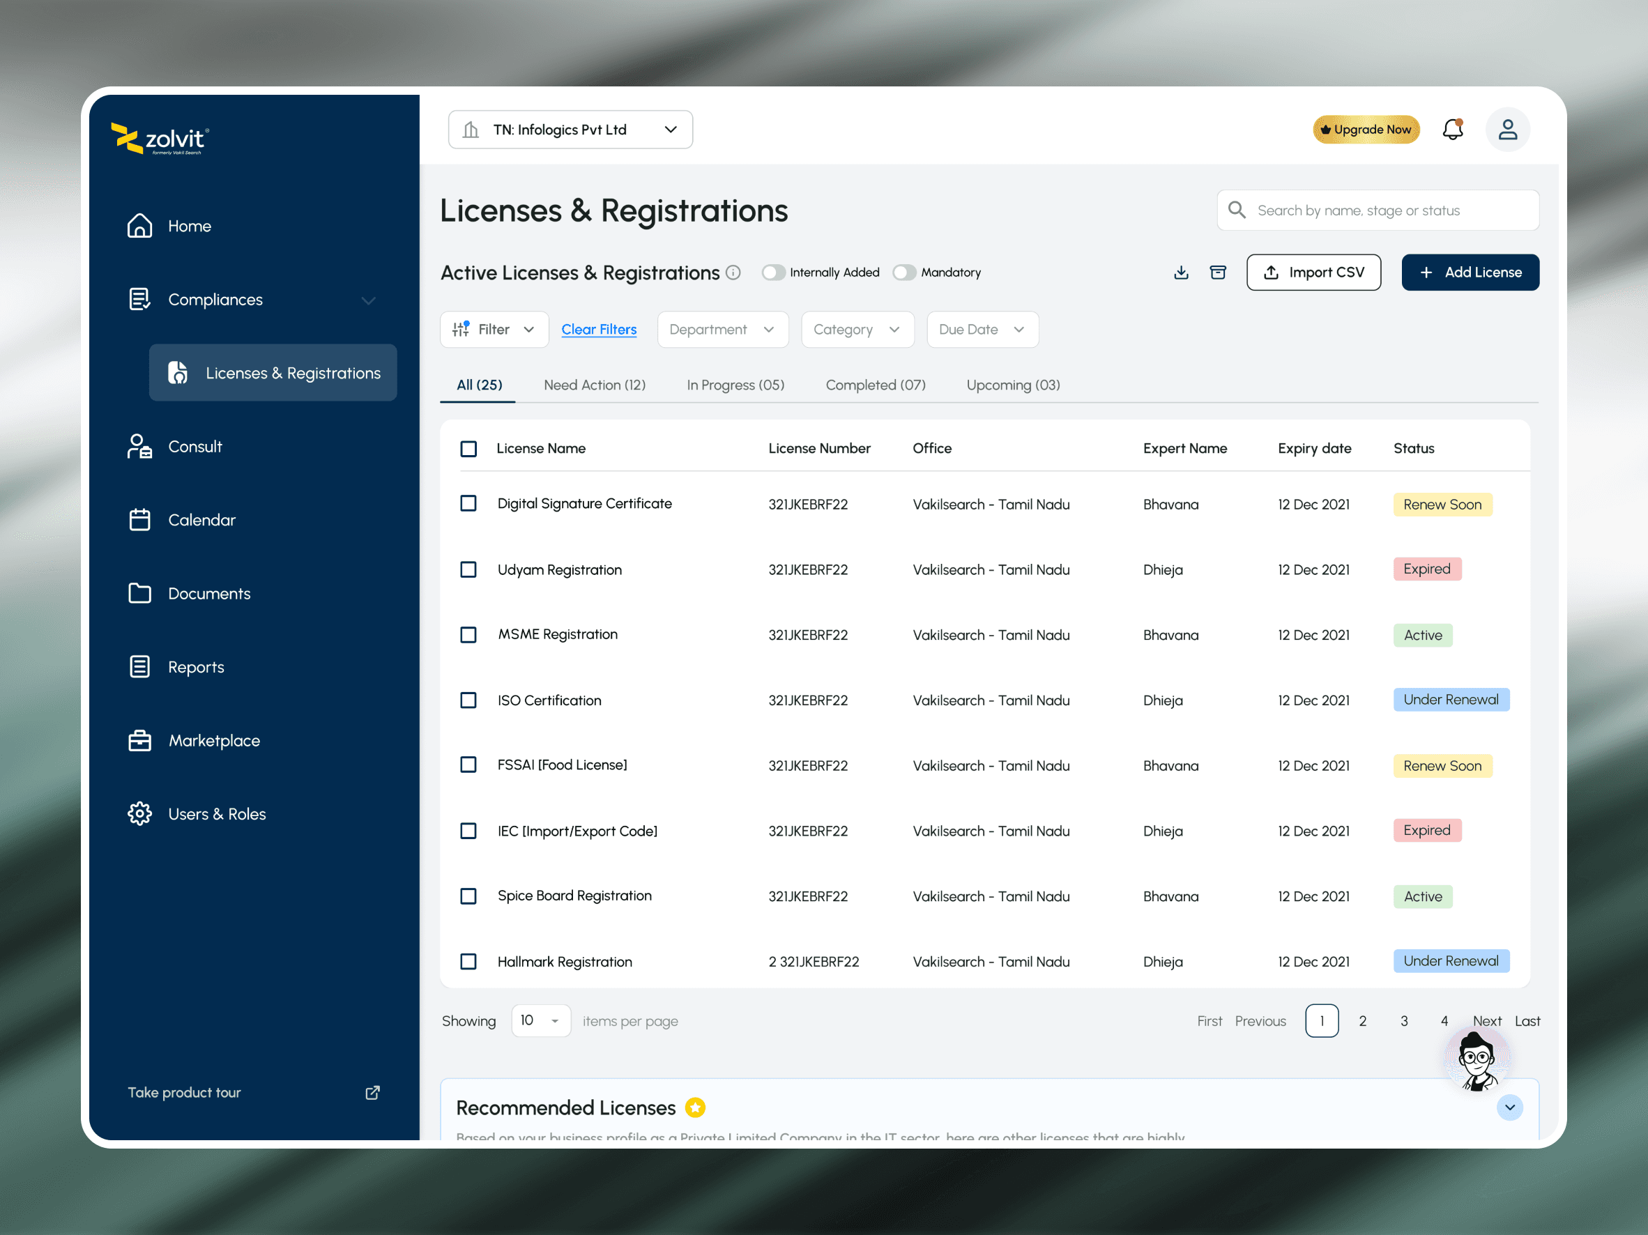Switch to the Need Action (12) tab
1648x1235 pixels.
(594, 385)
